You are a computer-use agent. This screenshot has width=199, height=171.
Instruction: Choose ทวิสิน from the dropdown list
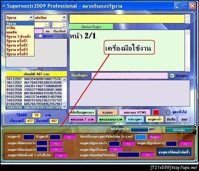[x=20, y=28]
